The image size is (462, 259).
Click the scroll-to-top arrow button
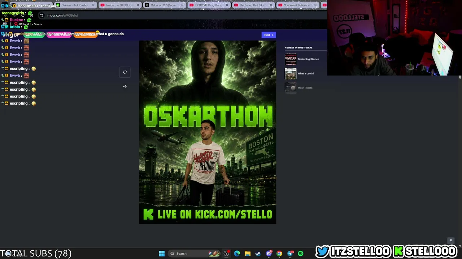pyautogui.click(x=450, y=241)
